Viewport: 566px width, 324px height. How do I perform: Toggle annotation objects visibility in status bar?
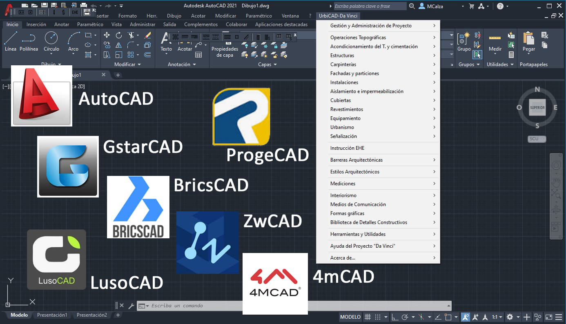point(466,317)
